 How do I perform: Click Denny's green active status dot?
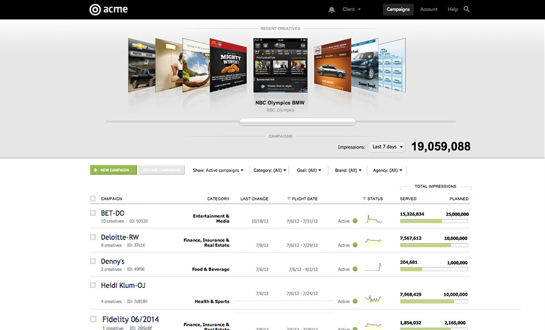tap(355, 269)
